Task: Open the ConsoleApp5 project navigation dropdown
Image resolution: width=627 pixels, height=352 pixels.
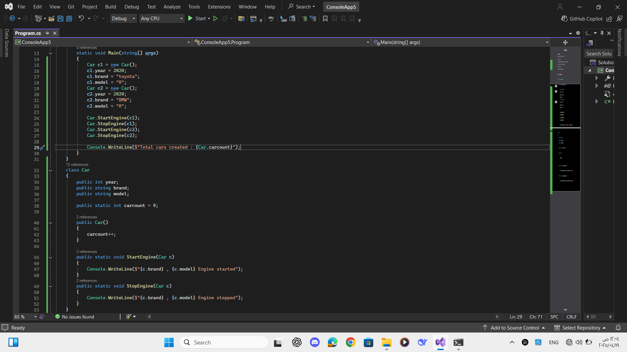Action: [x=103, y=42]
